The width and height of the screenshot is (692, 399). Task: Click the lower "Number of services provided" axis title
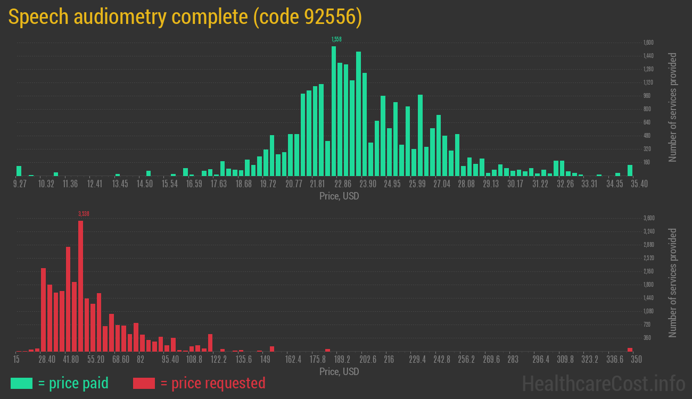pyautogui.click(x=673, y=282)
